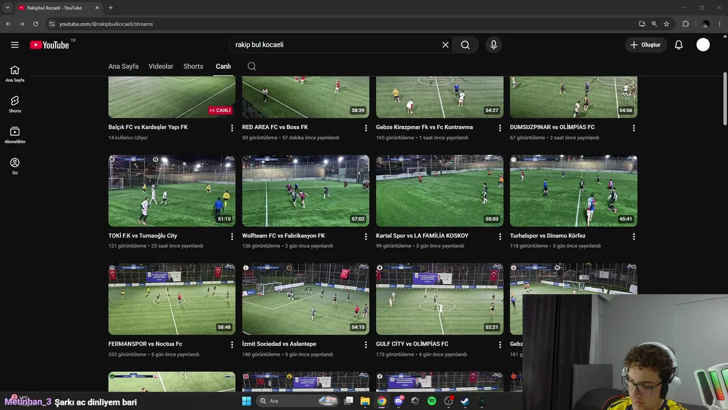Open options for Turhalspor vs Dinamo Körfez
Screen dimensions: 728x410
(x=634, y=236)
